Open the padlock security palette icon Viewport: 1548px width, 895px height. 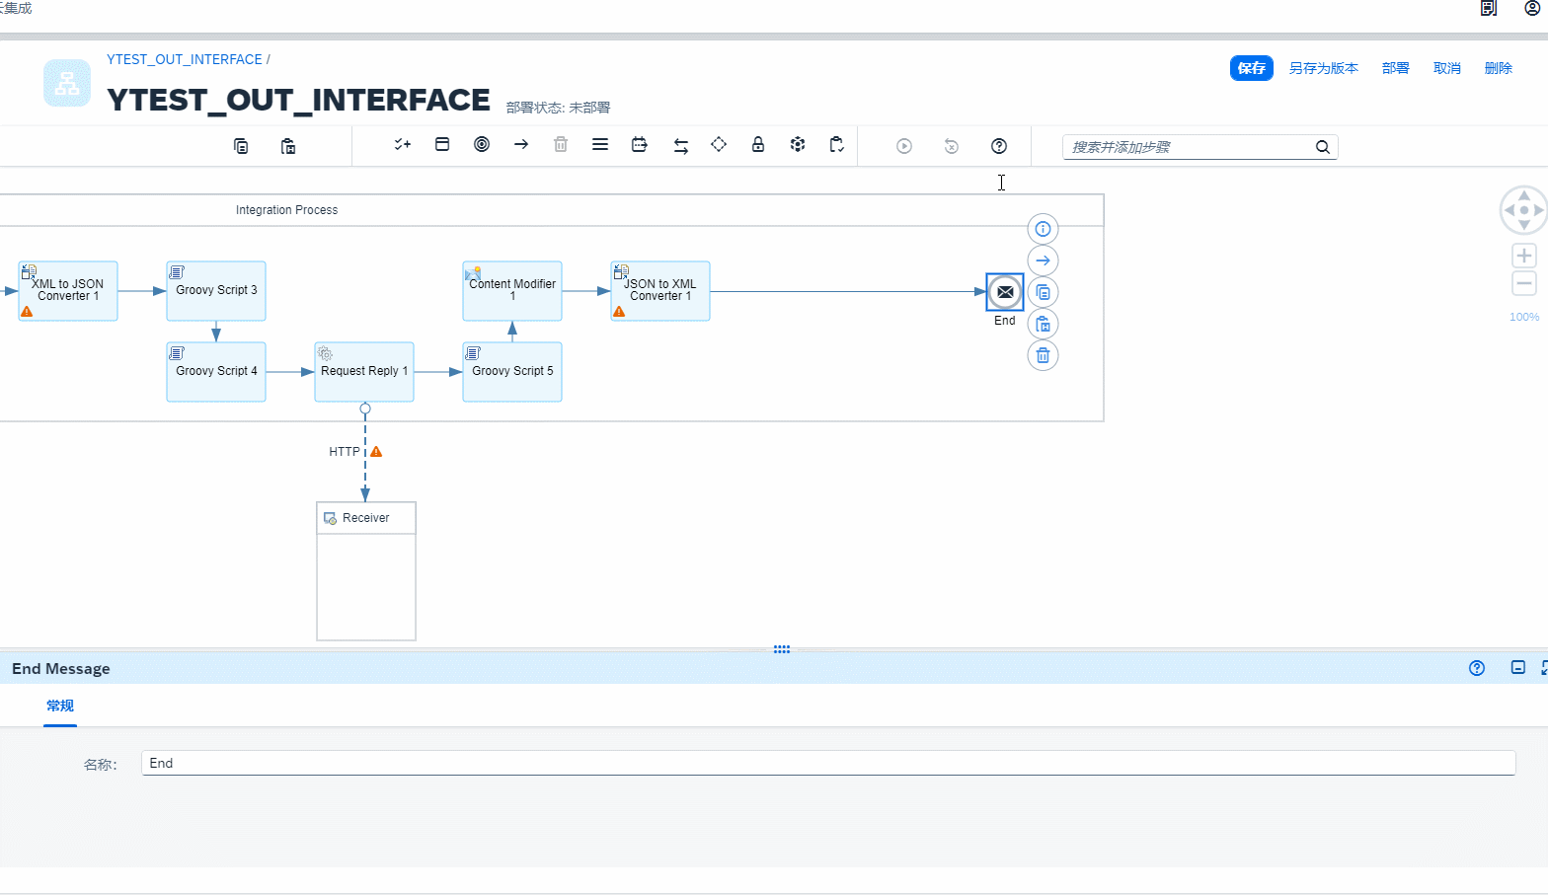[x=758, y=145]
